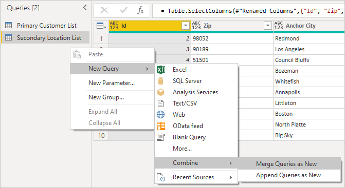Click the Council Bluffs city cell

309,60
